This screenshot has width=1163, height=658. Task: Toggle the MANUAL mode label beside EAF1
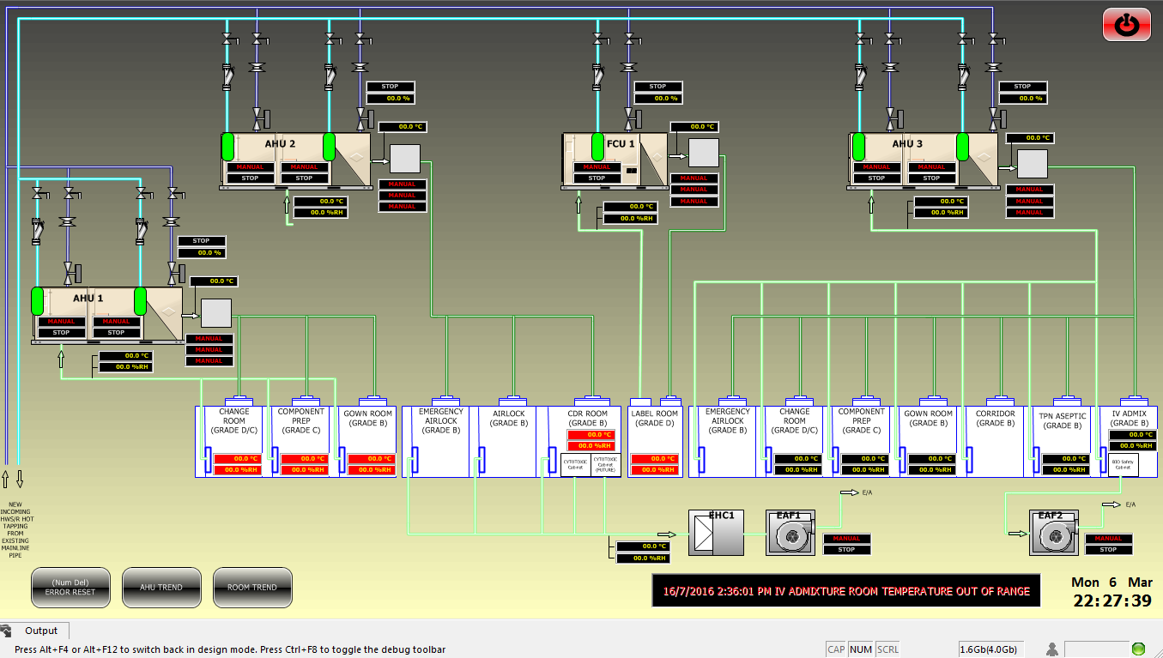coord(846,539)
